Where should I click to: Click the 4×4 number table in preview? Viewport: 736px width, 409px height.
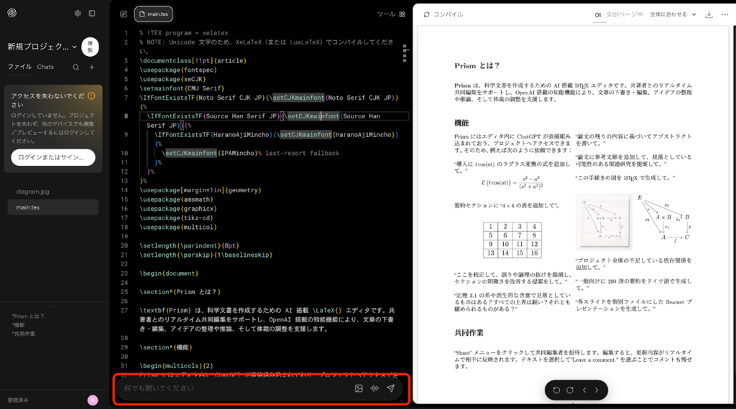pos(512,240)
